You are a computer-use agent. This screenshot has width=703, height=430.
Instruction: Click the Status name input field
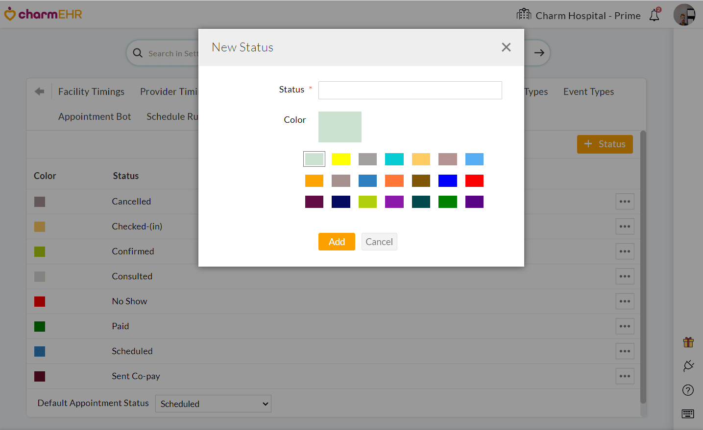click(x=410, y=90)
